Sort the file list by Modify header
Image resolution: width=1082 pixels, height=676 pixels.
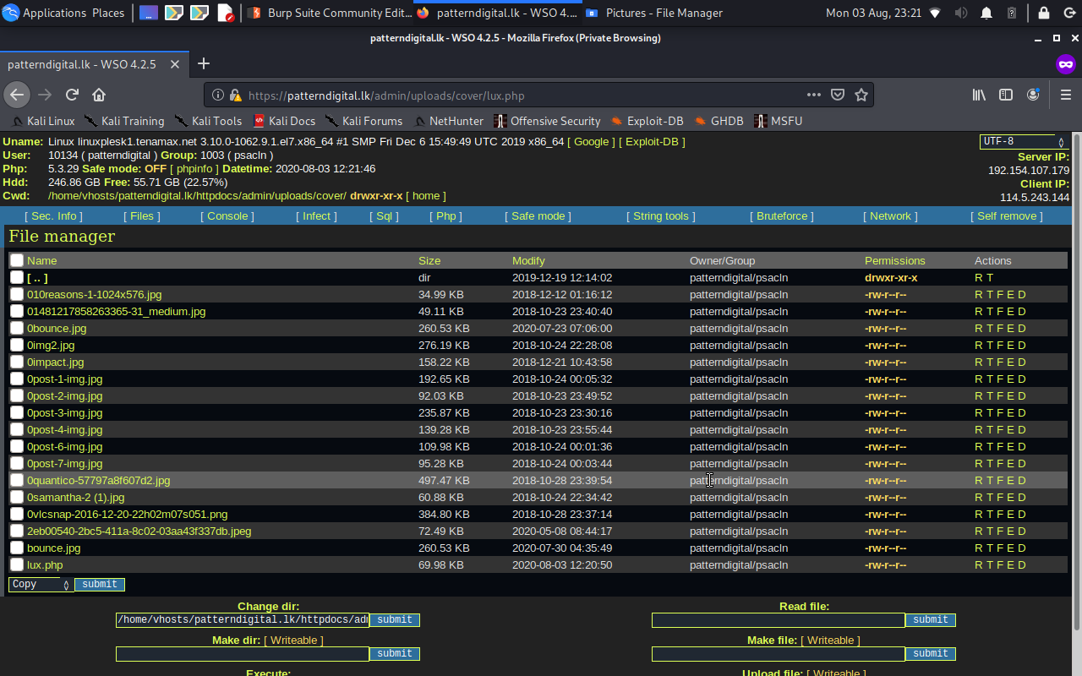coord(528,260)
